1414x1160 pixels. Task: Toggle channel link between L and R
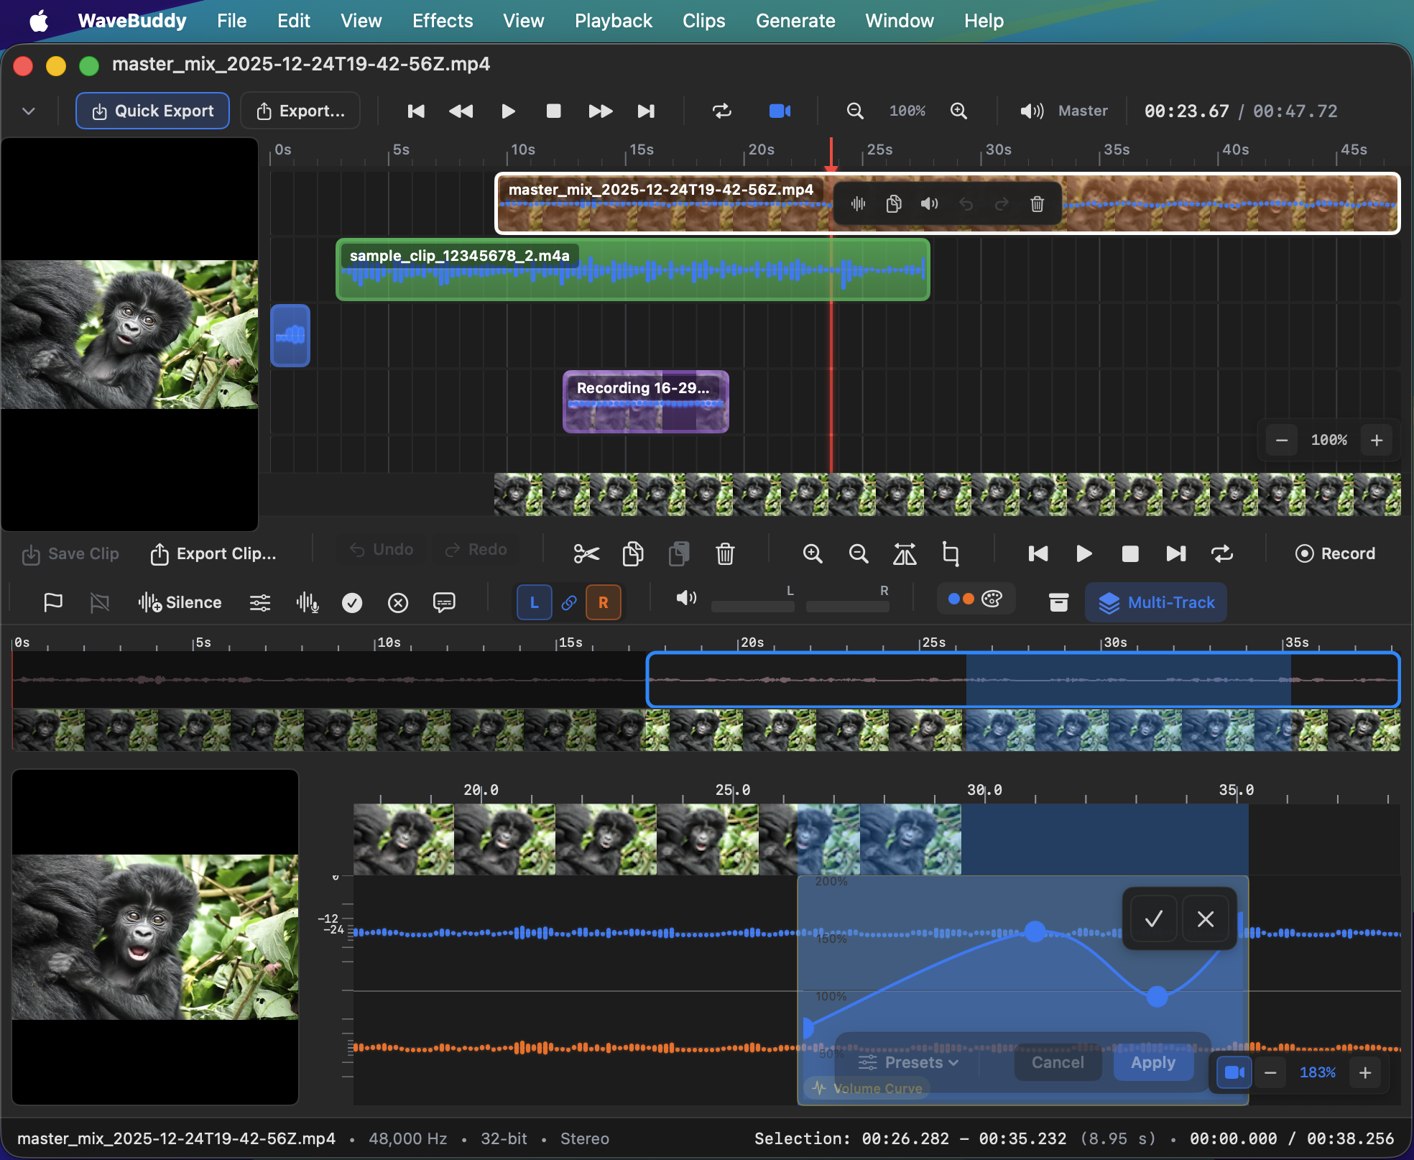[x=568, y=602]
